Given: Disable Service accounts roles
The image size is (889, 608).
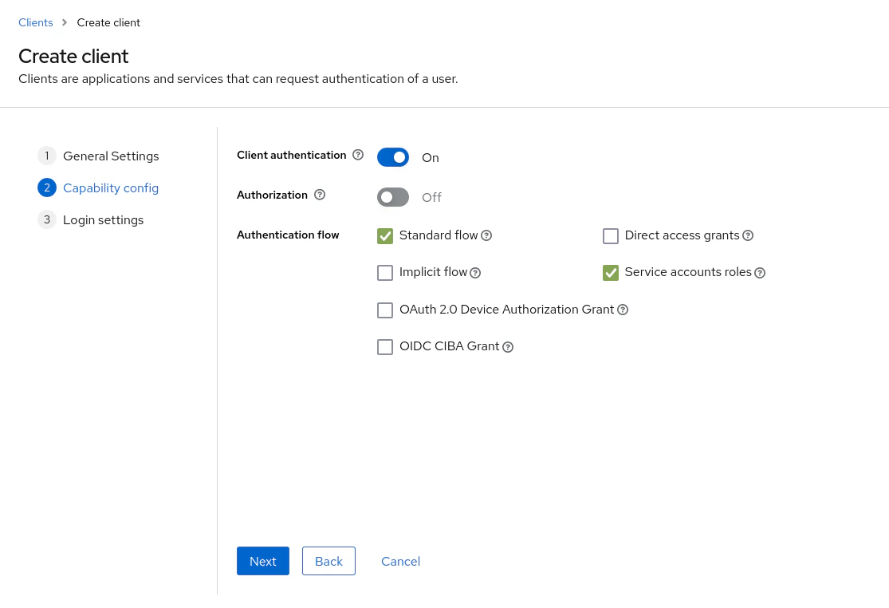Looking at the screenshot, I should (611, 273).
